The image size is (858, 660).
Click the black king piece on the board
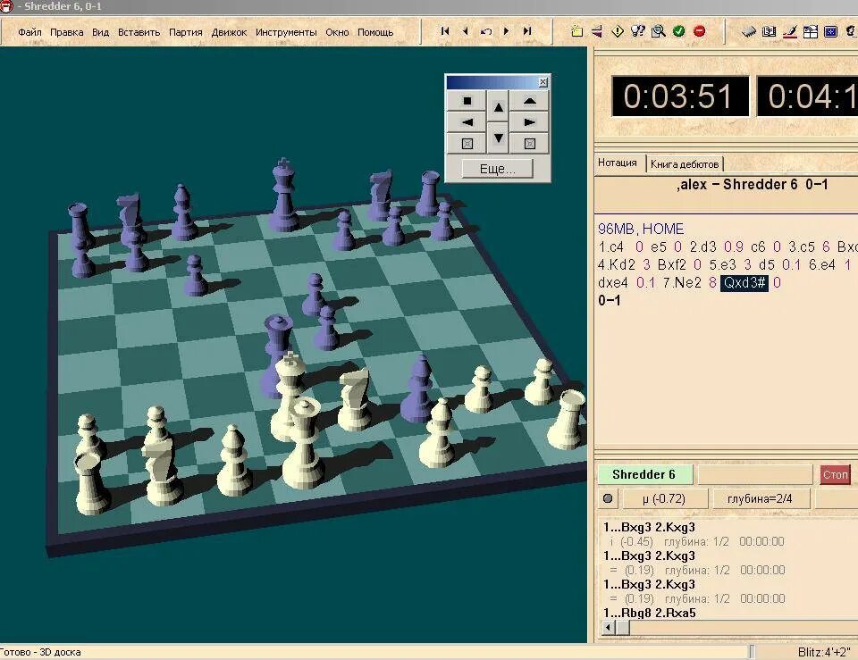click(x=283, y=194)
